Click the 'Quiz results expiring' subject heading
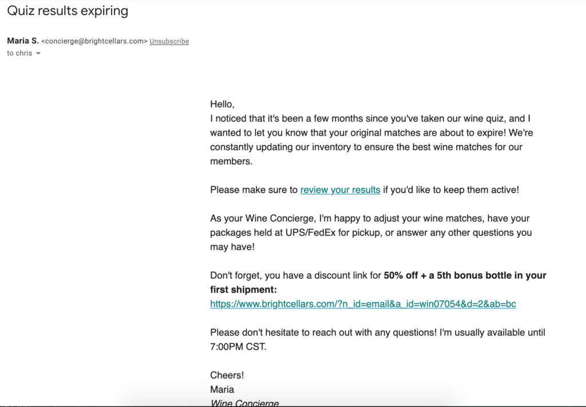The height and width of the screenshot is (407, 586). tap(68, 10)
